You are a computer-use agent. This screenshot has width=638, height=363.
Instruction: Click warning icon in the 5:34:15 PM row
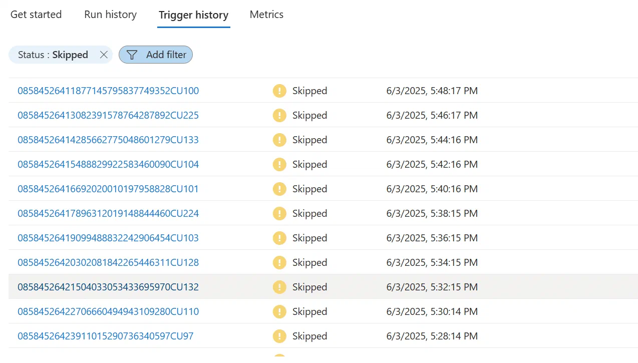(279, 262)
